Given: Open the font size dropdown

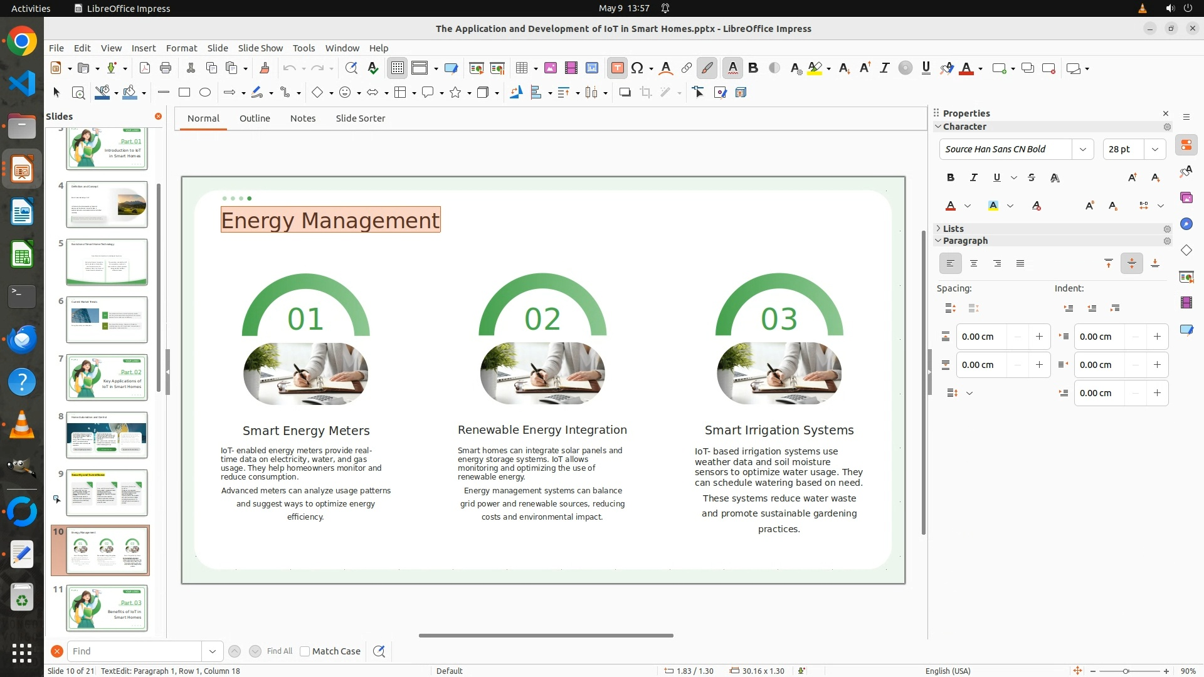Looking at the screenshot, I should (1154, 149).
